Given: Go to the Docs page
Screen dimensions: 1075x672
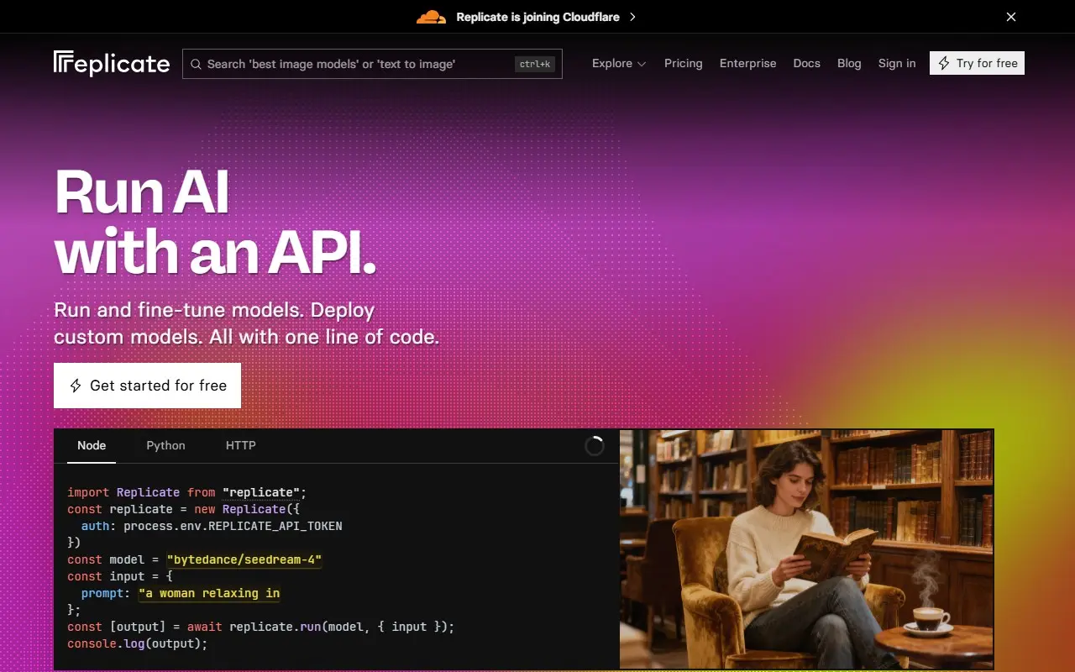Looking at the screenshot, I should [x=806, y=64].
